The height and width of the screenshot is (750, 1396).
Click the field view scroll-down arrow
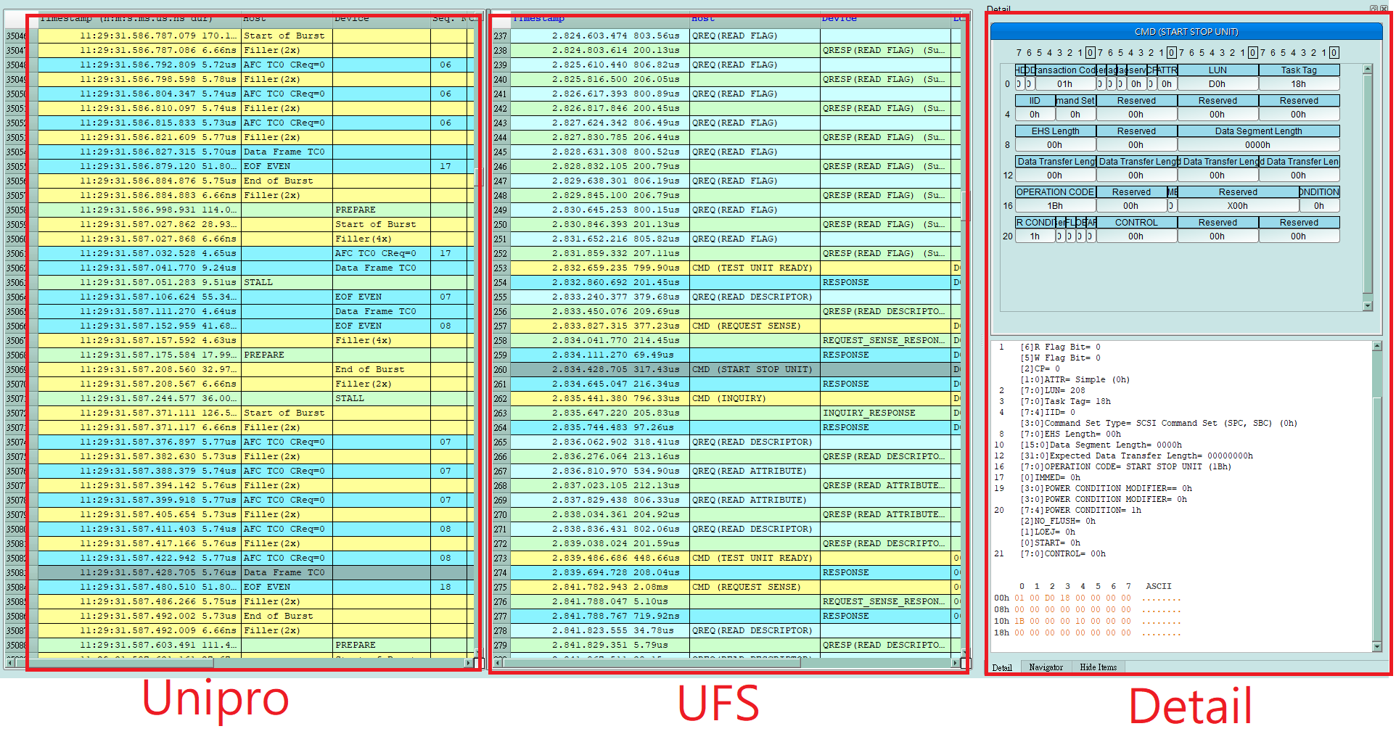click(1368, 306)
